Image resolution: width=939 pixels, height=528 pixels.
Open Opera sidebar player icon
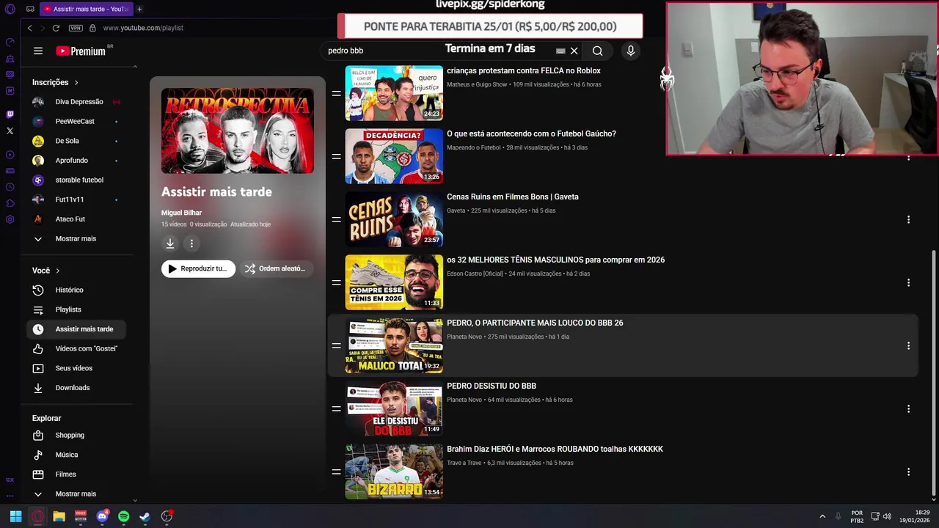[x=10, y=155]
